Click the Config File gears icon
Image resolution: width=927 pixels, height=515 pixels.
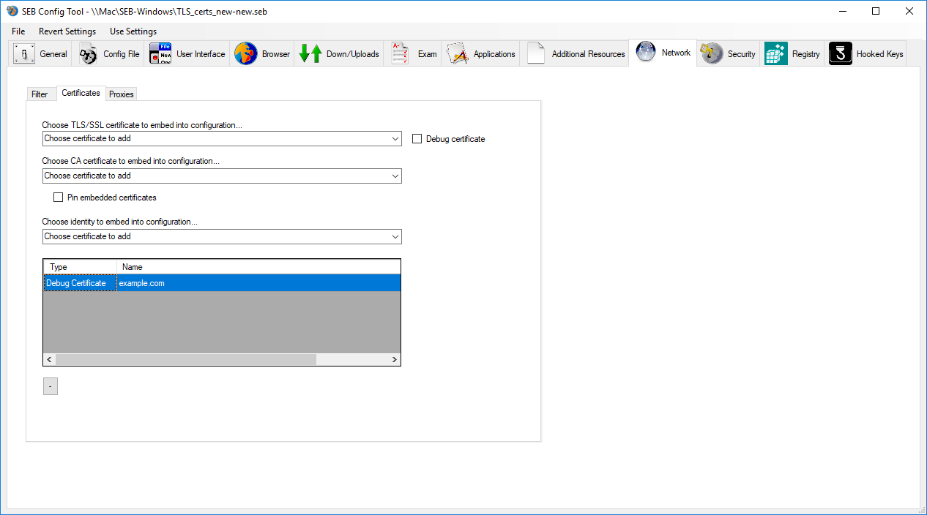(x=89, y=54)
